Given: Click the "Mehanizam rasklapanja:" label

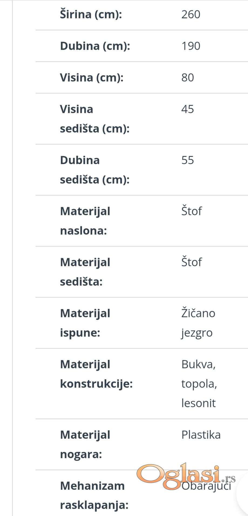Looking at the screenshot, I should pyautogui.click(x=94, y=495).
